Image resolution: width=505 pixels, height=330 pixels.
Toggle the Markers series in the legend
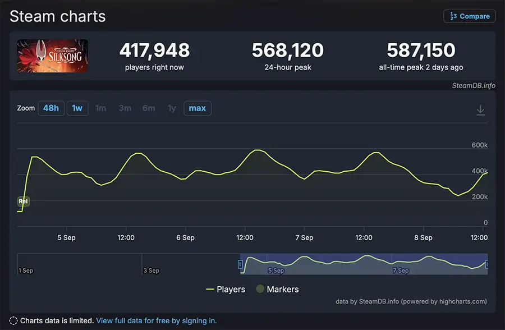277,290
